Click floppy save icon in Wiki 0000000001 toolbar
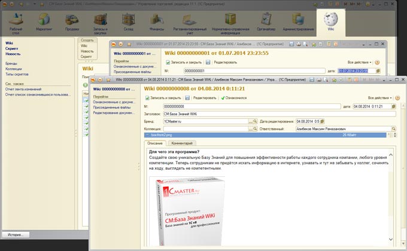 pos(208,62)
